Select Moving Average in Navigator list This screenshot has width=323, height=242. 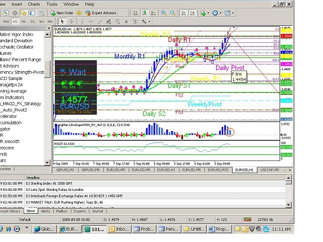(x=13, y=91)
